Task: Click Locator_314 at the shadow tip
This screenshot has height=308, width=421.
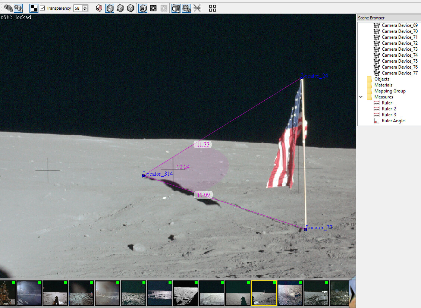Action: (x=143, y=176)
